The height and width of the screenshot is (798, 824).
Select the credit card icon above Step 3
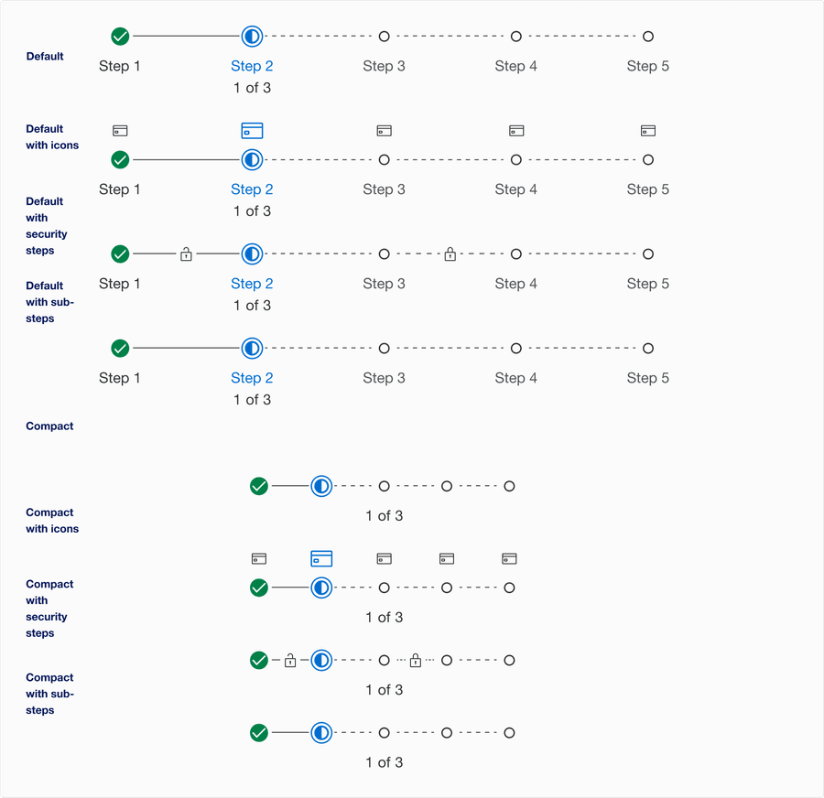[384, 130]
